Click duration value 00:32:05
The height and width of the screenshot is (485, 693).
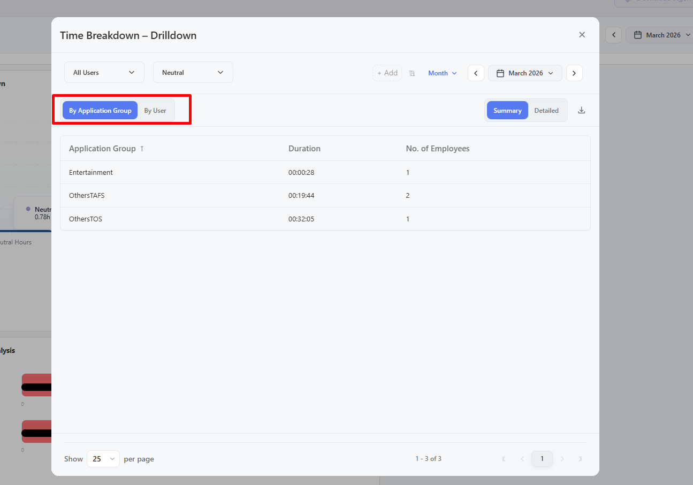(301, 219)
